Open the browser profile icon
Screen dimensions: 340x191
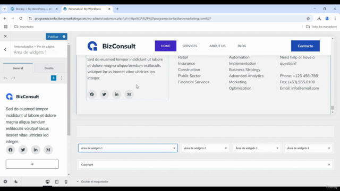(x=327, y=19)
